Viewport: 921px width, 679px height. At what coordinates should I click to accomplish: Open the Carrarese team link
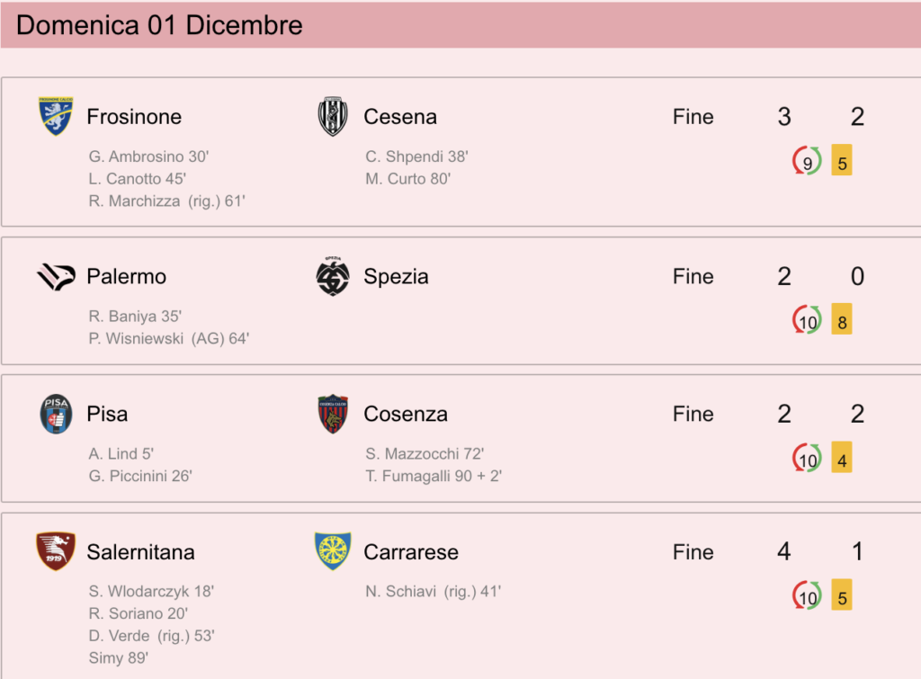coord(410,552)
